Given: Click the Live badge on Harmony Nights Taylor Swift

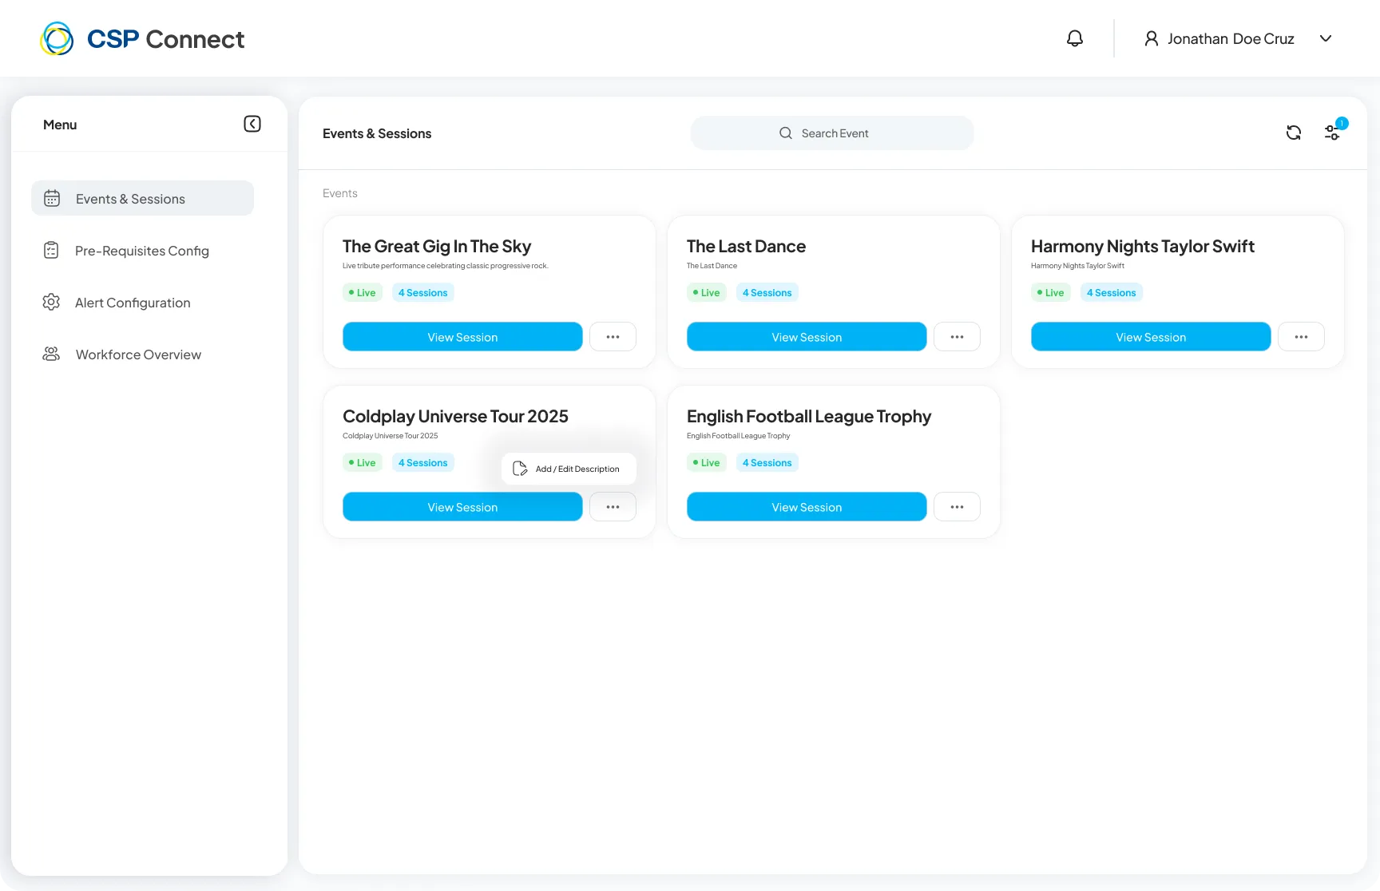Looking at the screenshot, I should pos(1051,293).
